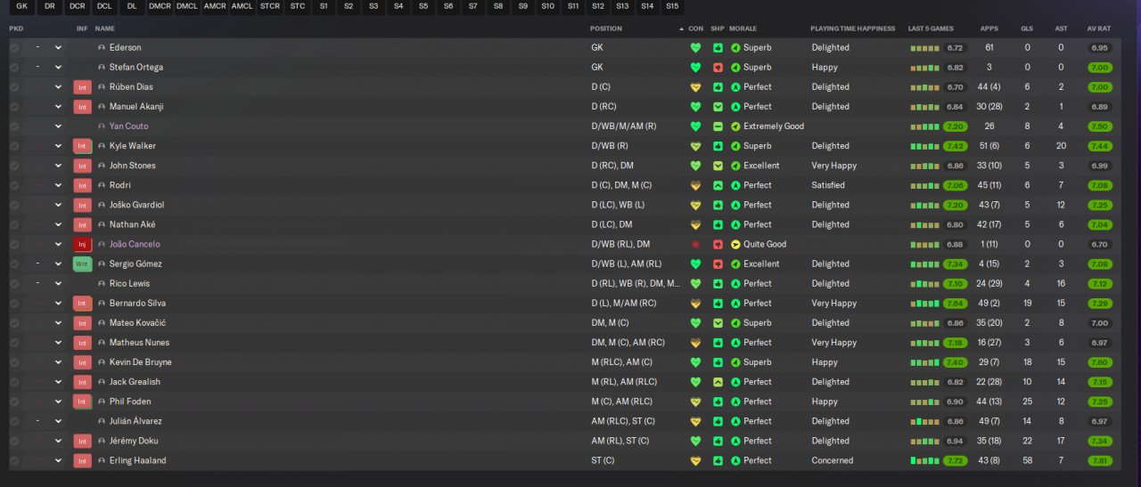Click the sharpness icon for Jack Grealish

718,382
